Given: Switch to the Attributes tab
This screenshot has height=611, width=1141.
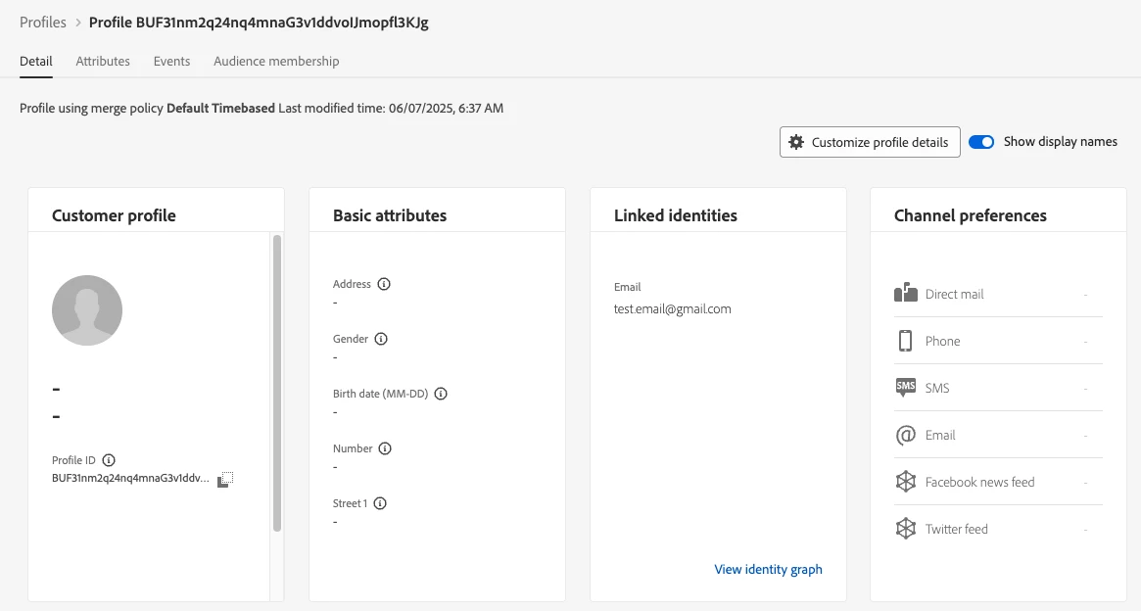Looking at the screenshot, I should pos(103,61).
